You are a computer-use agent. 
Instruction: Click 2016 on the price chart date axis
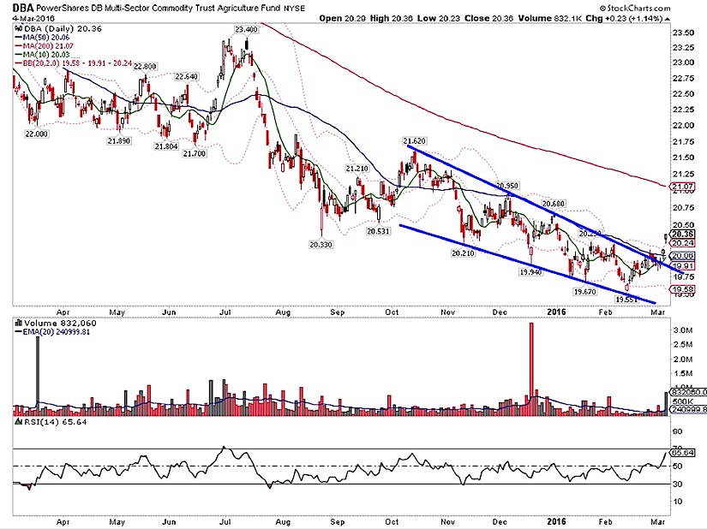[x=556, y=312]
